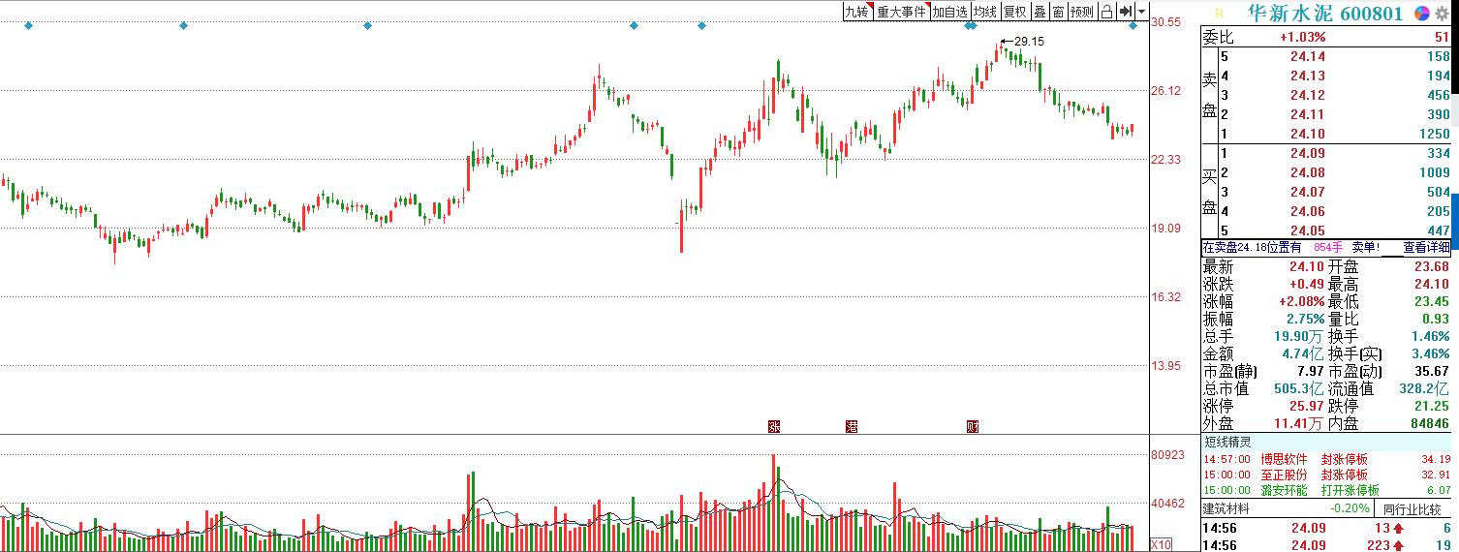Click the 换手 value 1.46%
The width and height of the screenshot is (1459, 552).
[x=1431, y=336]
